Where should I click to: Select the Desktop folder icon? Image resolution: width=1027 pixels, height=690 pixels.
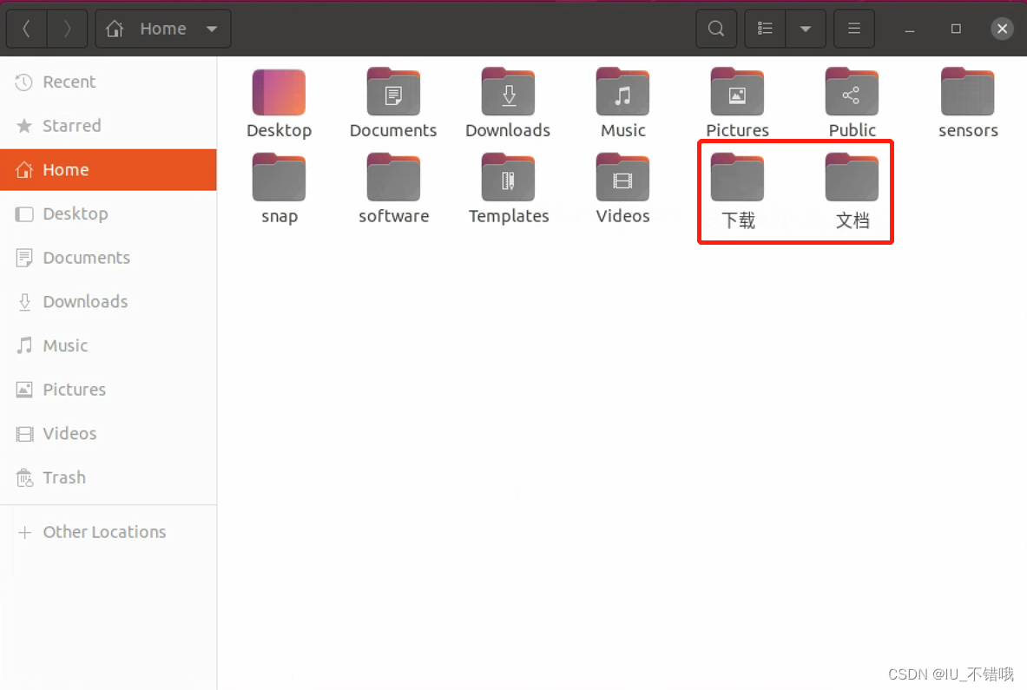click(279, 92)
